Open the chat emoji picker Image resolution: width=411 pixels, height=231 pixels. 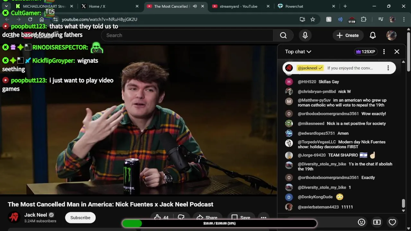[362, 222]
